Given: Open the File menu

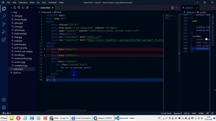Looking at the screenshot, I should (8, 2).
